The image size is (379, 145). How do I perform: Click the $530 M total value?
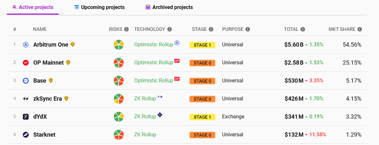[x=294, y=81]
